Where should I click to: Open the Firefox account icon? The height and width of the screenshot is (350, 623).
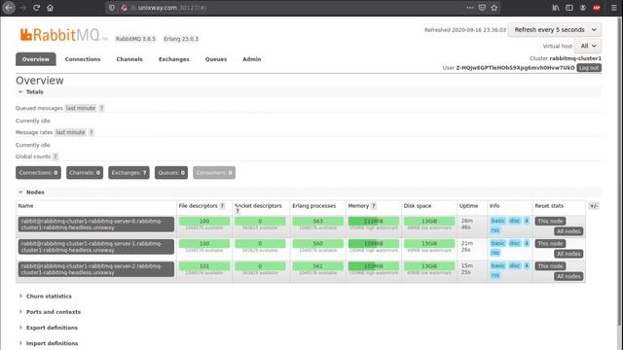click(x=582, y=8)
